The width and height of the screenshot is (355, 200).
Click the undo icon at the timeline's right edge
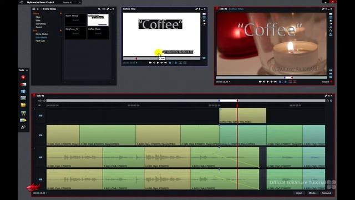click(328, 101)
